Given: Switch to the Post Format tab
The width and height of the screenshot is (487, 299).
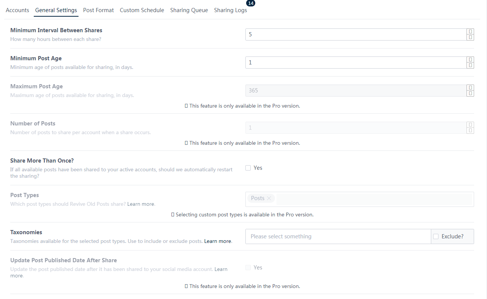Looking at the screenshot, I should (x=98, y=10).
